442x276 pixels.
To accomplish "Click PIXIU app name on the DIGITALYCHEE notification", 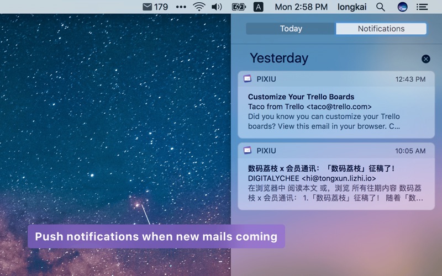I will pyautogui.click(x=266, y=151).
